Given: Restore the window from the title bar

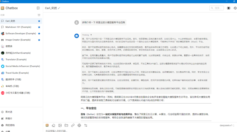Looking at the screenshot, I should tap(234, 1).
